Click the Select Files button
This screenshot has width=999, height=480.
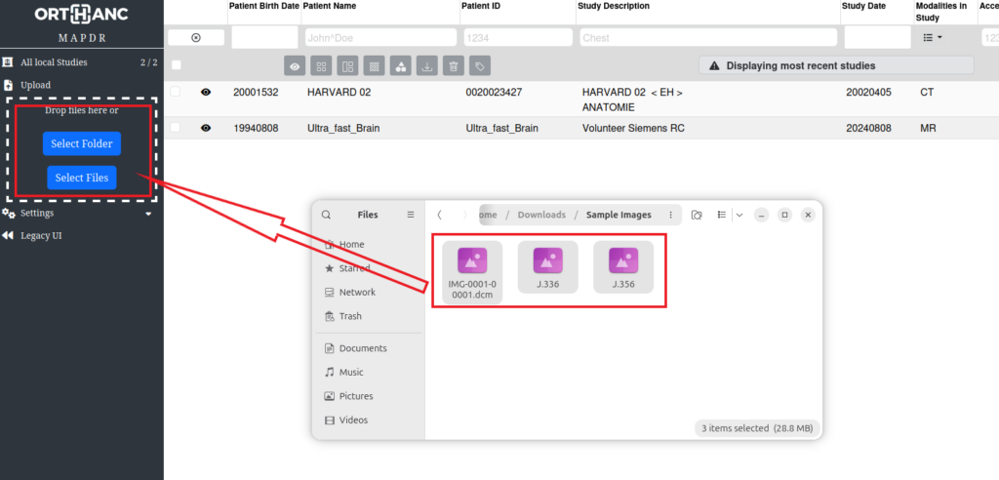pyautogui.click(x=82, y=179)
